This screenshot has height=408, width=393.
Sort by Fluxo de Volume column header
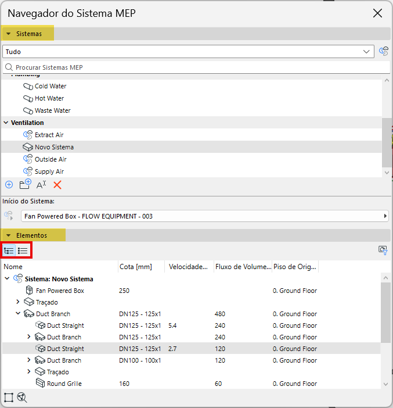click(243, 267)
